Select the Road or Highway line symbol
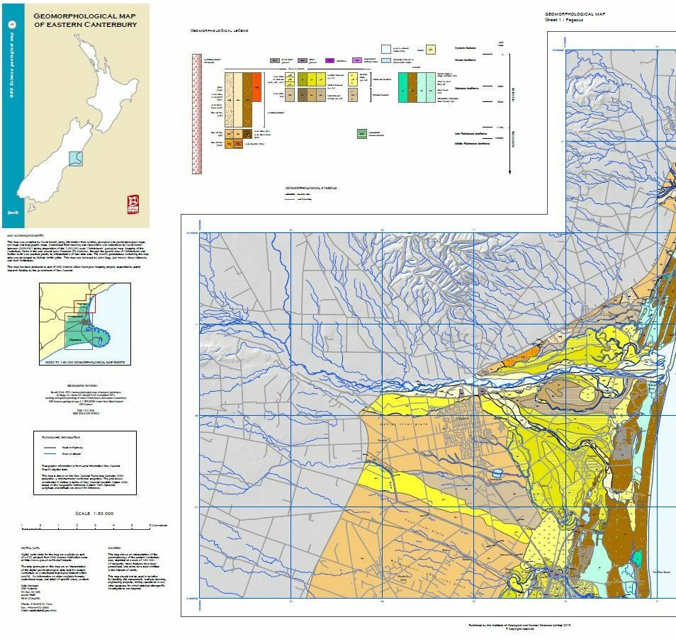 50,448
